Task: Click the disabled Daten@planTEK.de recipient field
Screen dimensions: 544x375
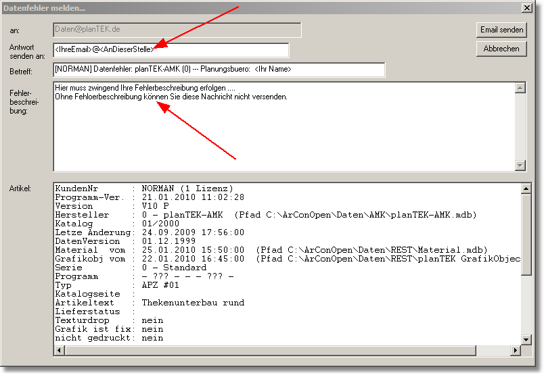Action: click(x=177, y=30)
